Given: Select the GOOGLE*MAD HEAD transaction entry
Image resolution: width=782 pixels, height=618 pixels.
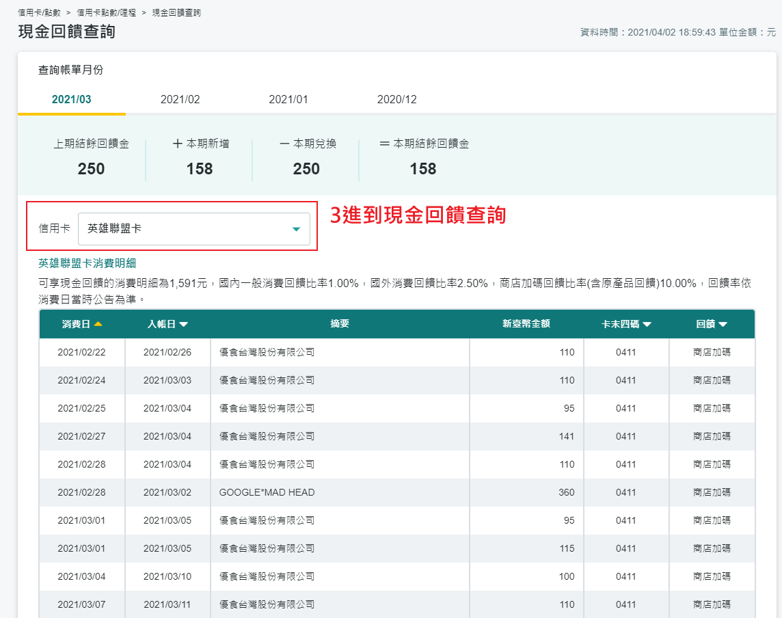Looking at the screenshot, I should [267, 492].
